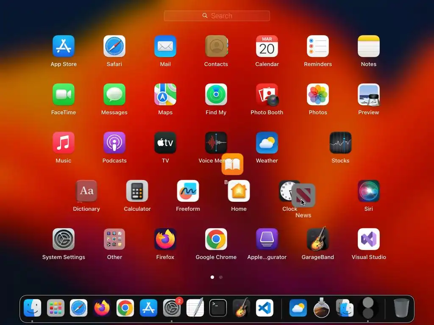434x325 pixels.
Task: Open Visual Studio Code from the Dock
Action: point(264,308)
